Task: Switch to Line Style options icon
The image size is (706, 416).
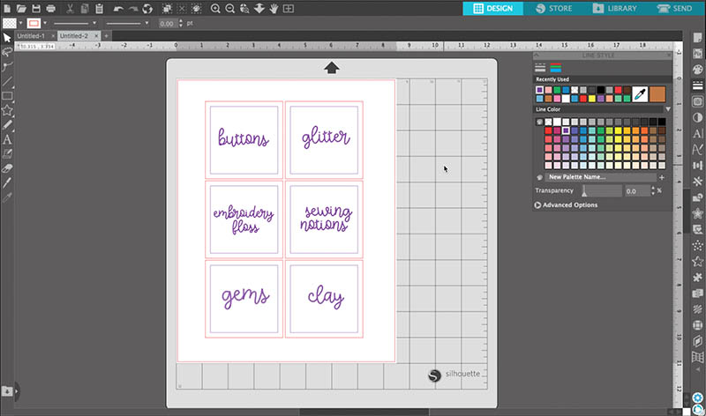Action: [x=540, y=68]
